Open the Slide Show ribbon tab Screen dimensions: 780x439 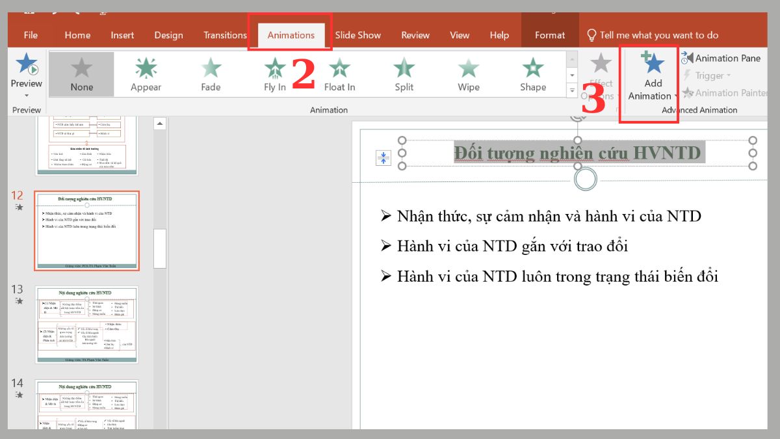point(358,35)
